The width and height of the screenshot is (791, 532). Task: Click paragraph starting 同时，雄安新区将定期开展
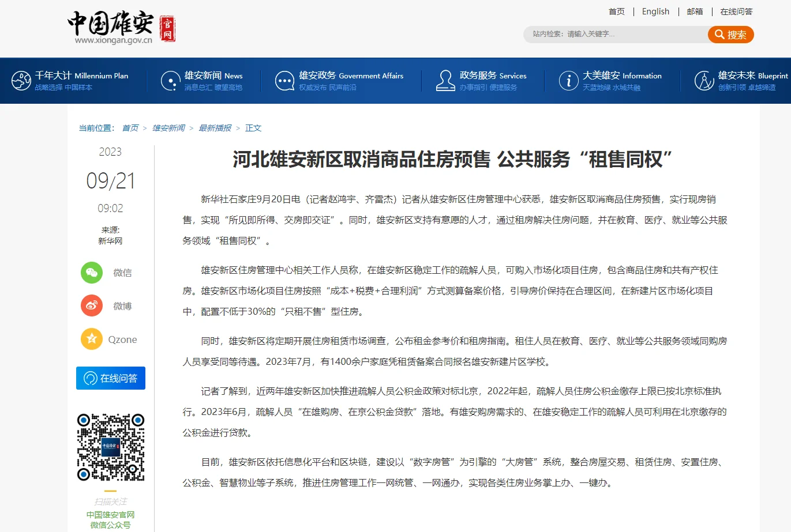tap(455, 352)
